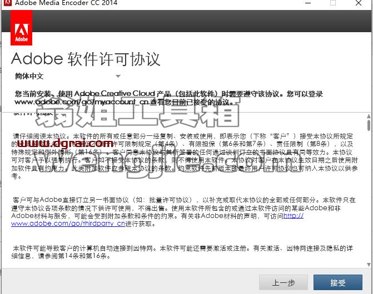
Task: Click the paragraph starting "请仔细阅读本协议"
Action: click(185, 156)
